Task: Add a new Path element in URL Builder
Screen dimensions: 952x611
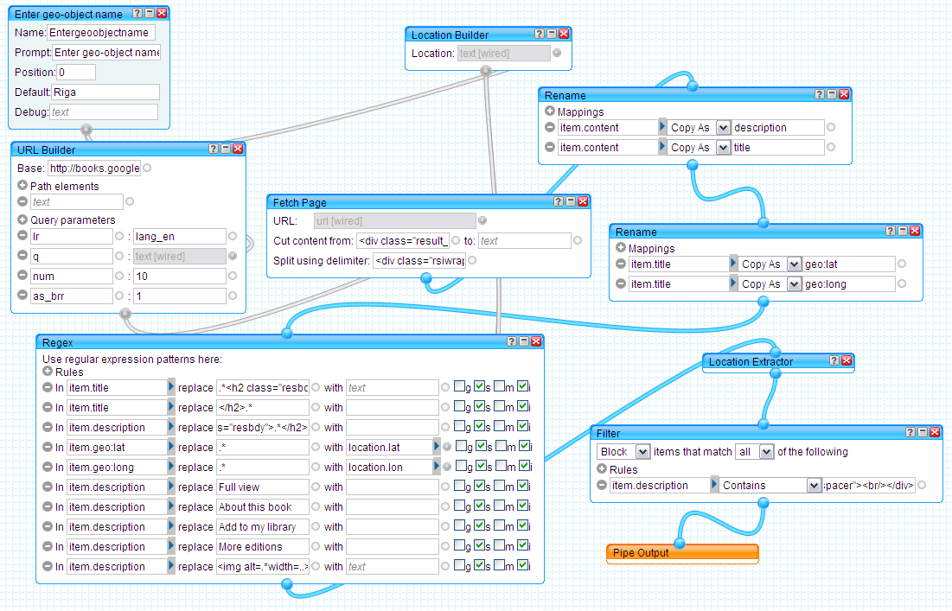Action: click(22, 185)
